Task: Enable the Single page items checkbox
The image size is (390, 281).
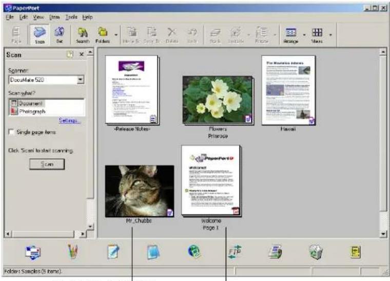Action: [x=11, y=132]
